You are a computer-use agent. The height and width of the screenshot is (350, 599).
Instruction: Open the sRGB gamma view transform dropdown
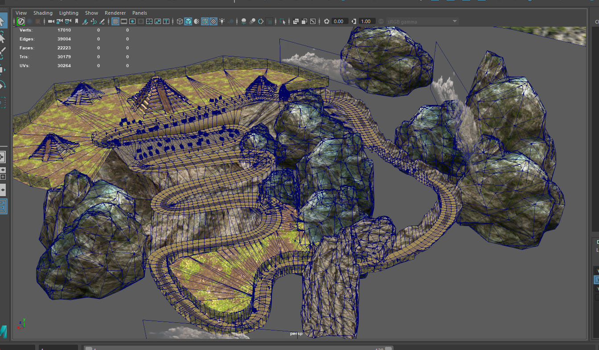point(422,21)
